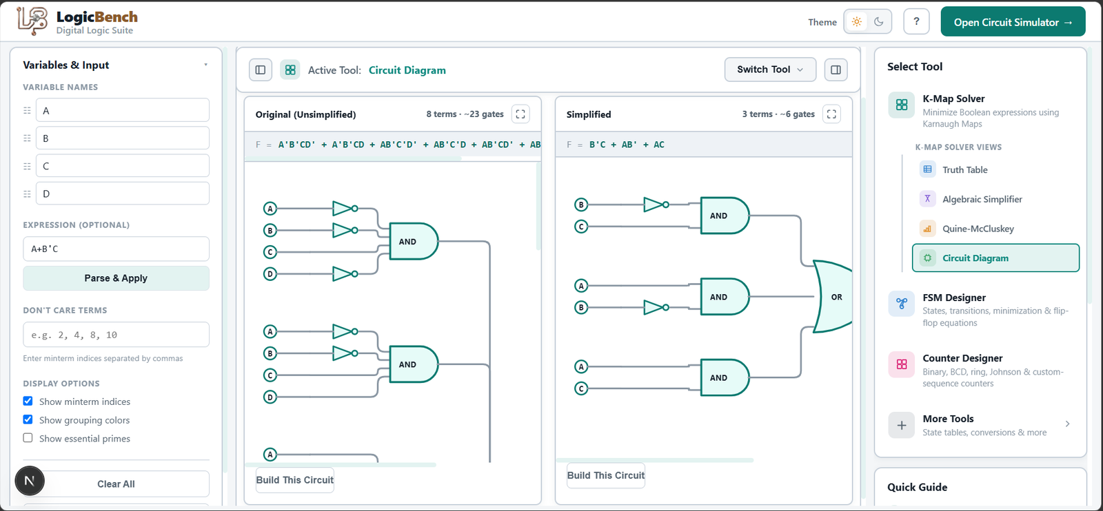Click the Build This Circuit button under Original

(295, 480)
